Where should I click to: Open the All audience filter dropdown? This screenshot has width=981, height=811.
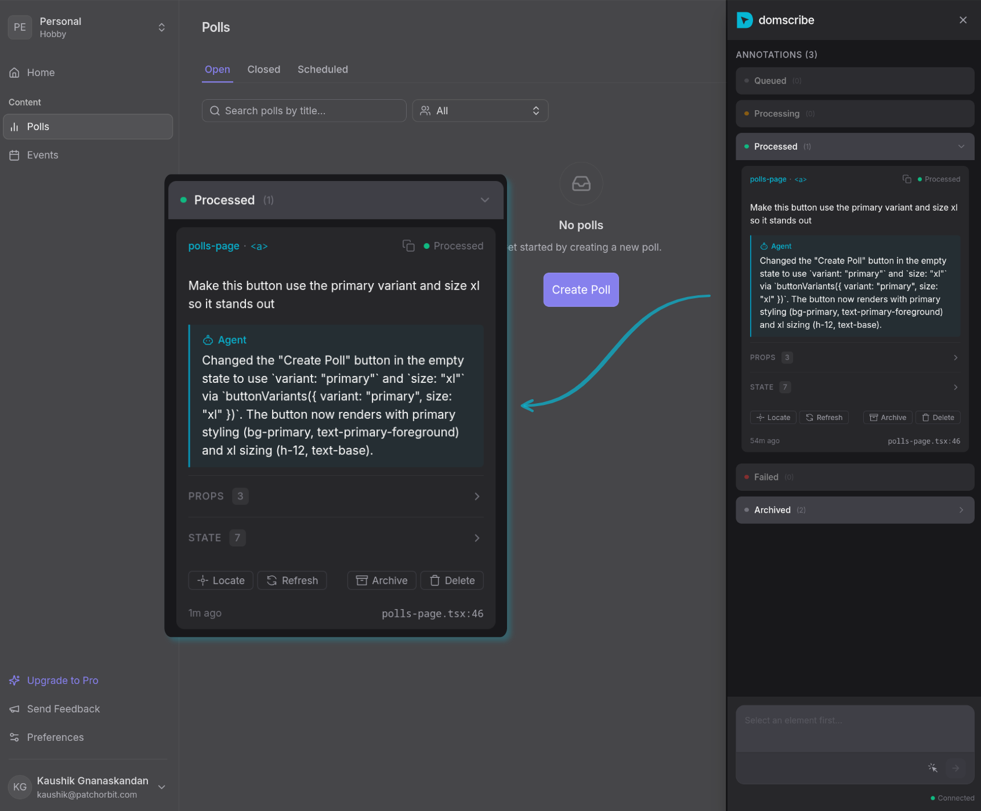480,110
